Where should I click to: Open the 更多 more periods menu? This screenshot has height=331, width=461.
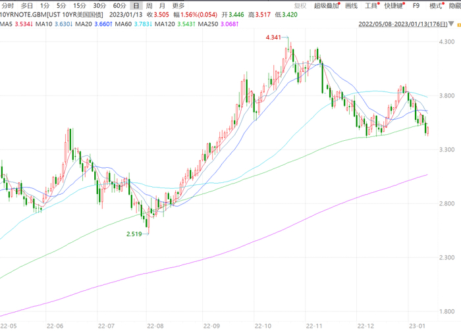(x=178, y=5)
